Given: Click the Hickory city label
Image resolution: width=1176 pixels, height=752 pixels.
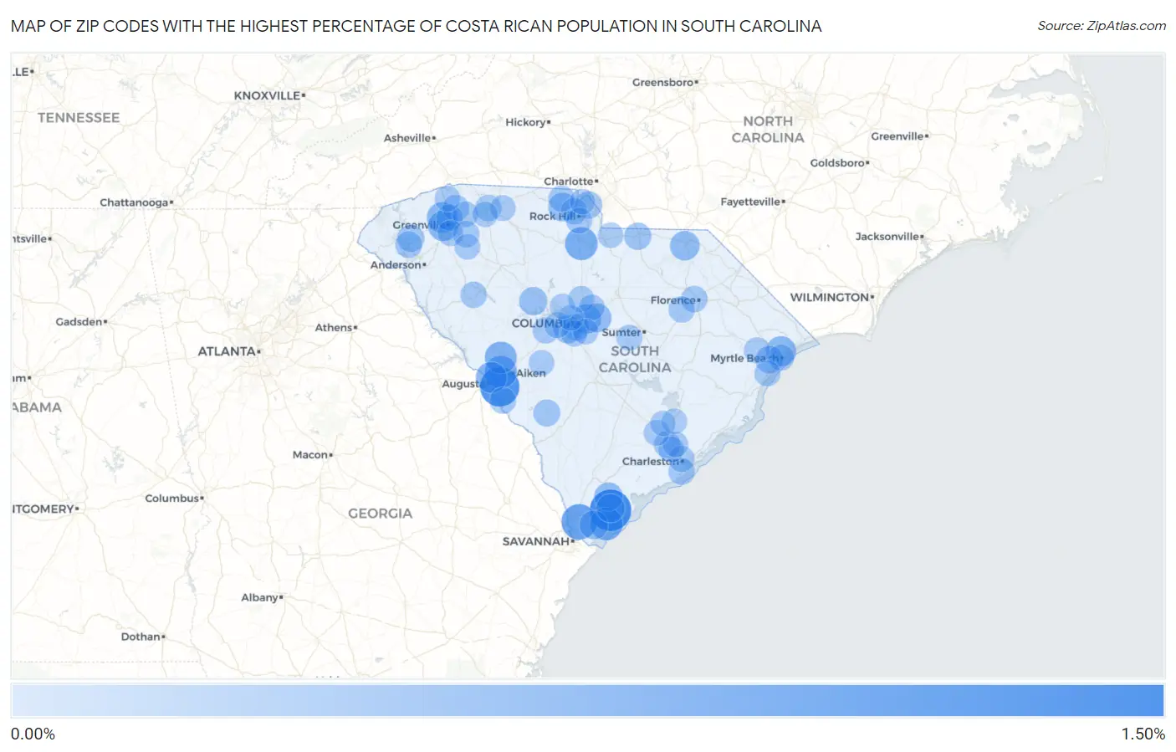Looking at the screenshot, I should [x=528, y=122].
